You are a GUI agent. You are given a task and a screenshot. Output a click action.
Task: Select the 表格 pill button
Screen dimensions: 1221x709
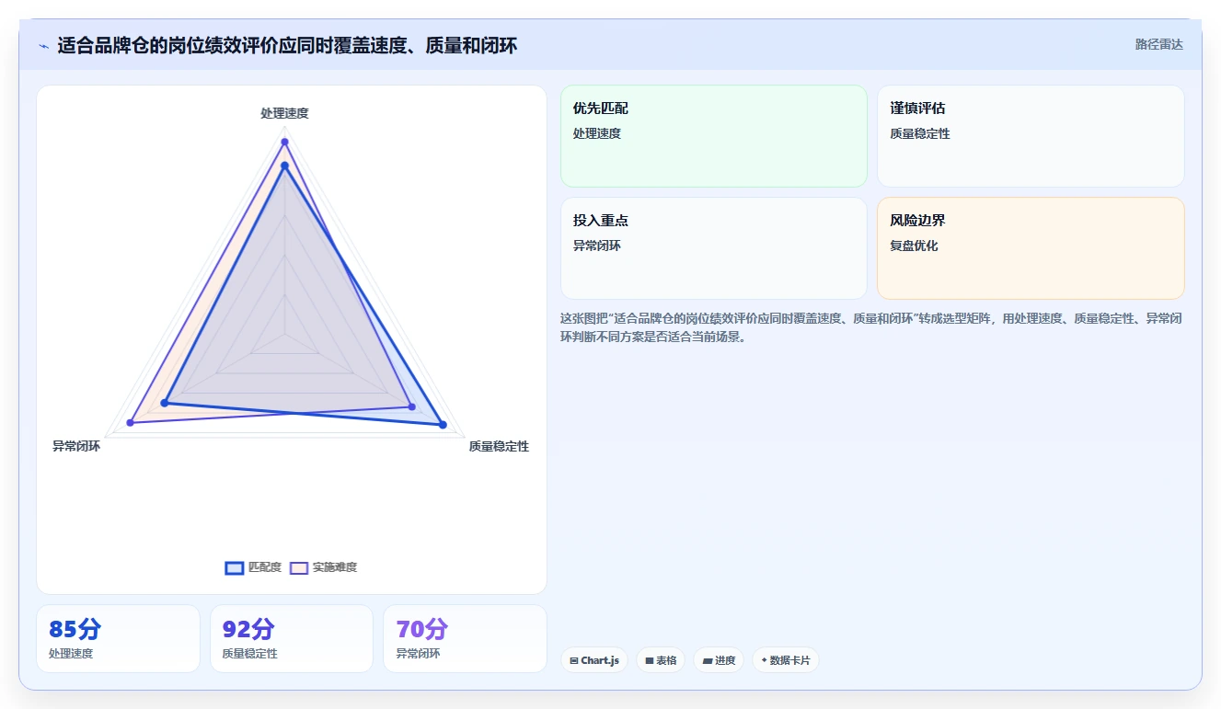pyautogui.click(x=661, y=660)
